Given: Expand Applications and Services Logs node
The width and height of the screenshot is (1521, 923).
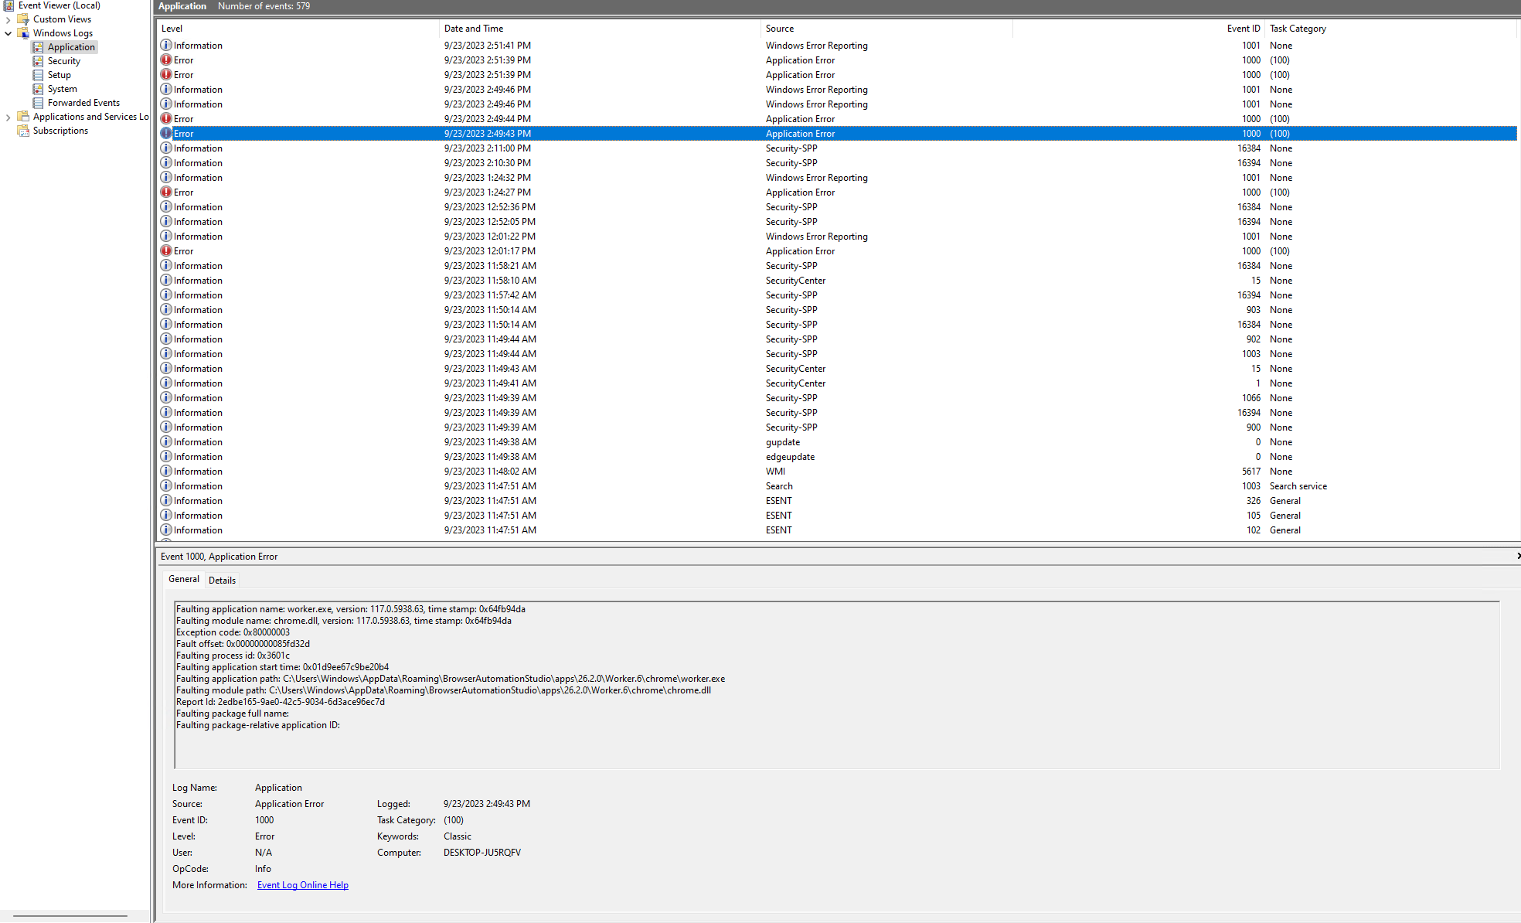Looking at the screenshot, I should pyautogui.click(x=8, y=117).
